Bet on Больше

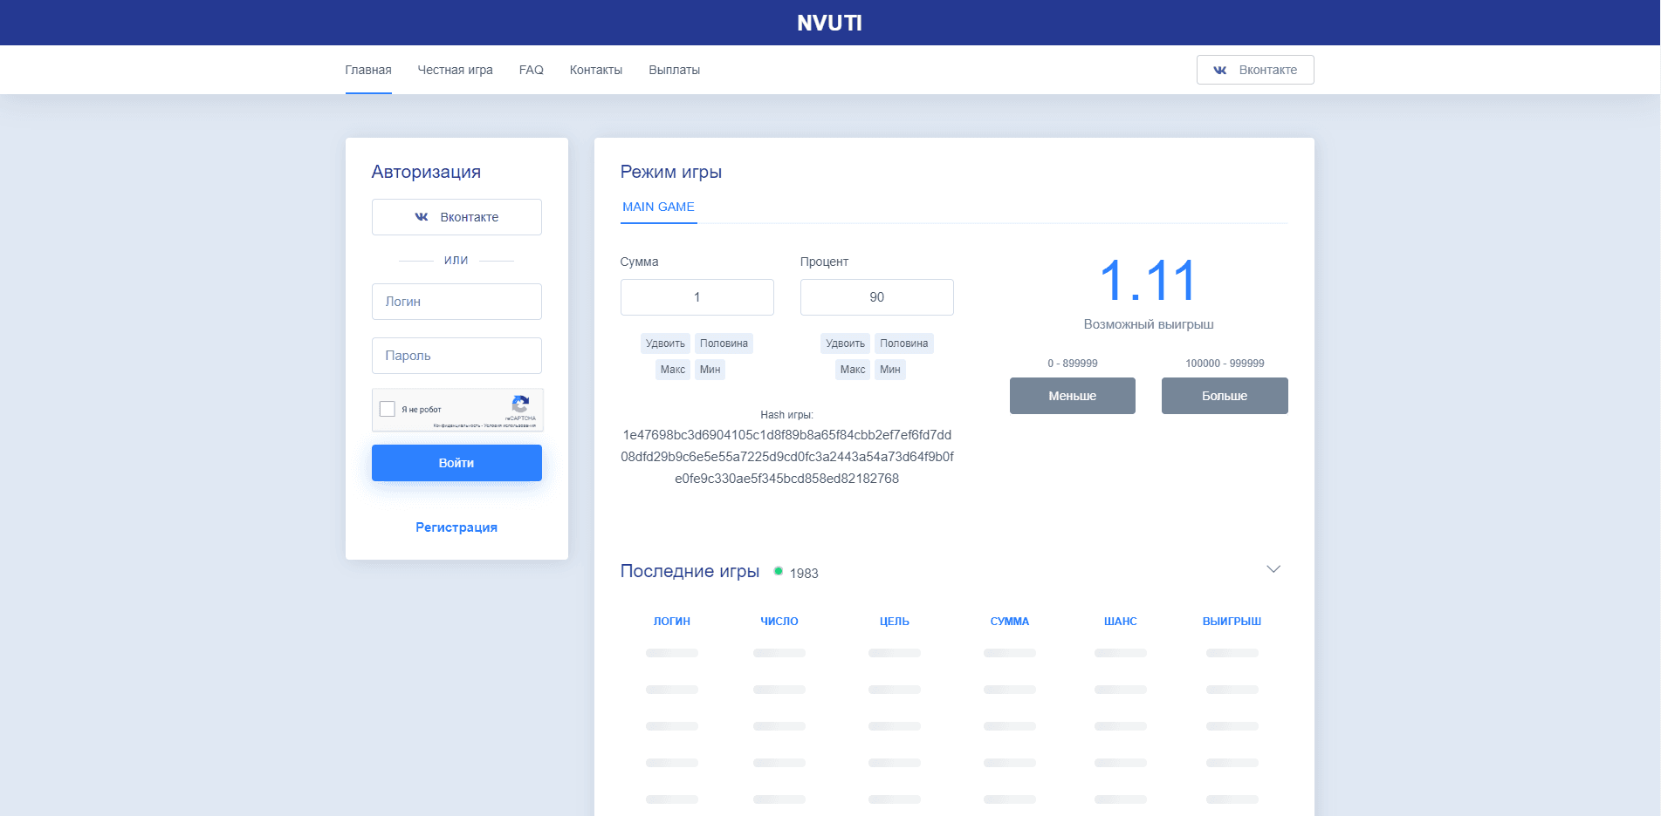click(1224, 396)
